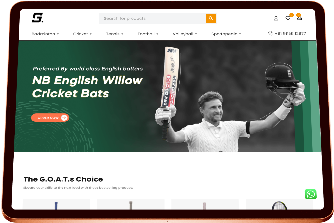Image resolution: width=334 pixels, height=223 pixels.
Task: Open the shopping basket icon
Action: (300, 18)
